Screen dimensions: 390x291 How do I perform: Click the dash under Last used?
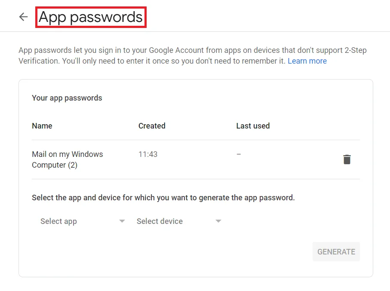click(x=239, y=154)
